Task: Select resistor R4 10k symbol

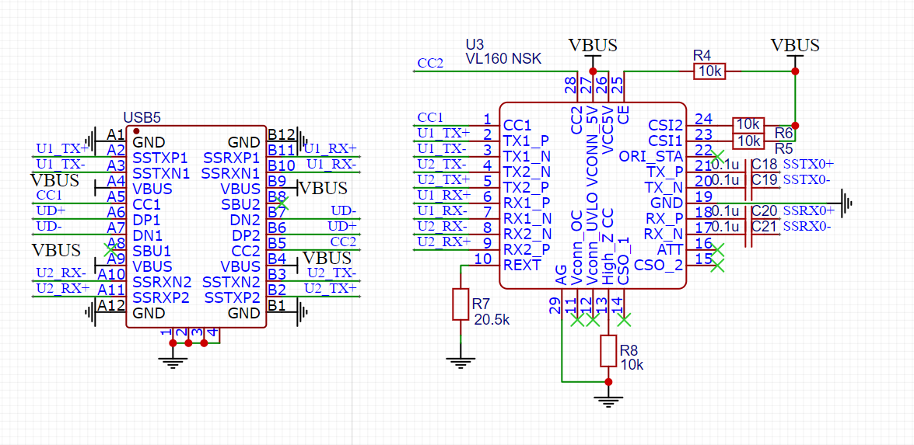Action: (x=709, y=71)
